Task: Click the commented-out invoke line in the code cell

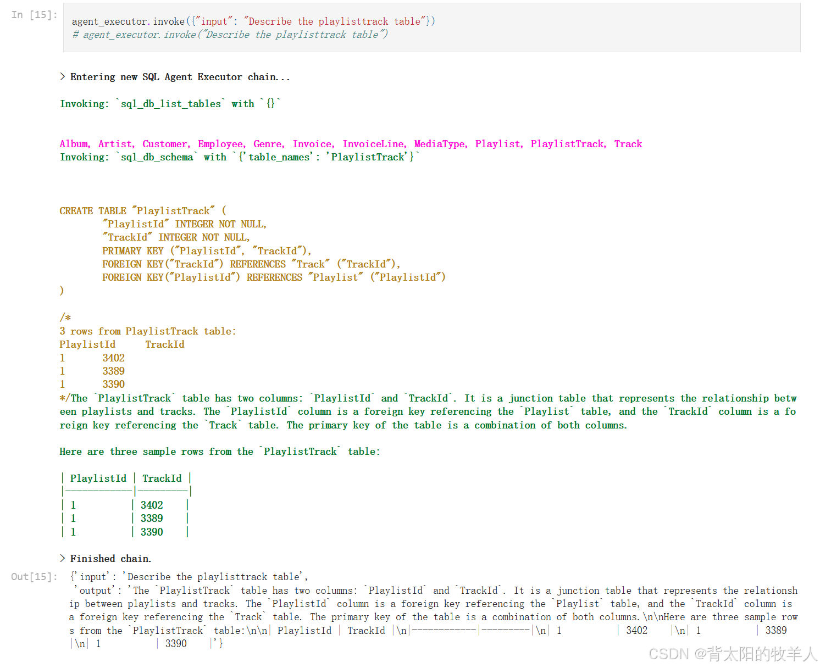Action: 230,35
